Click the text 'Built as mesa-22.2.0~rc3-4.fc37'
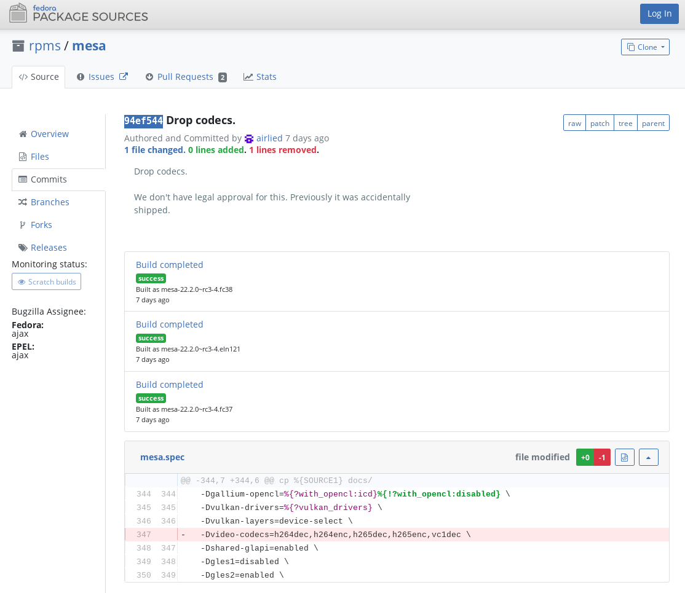685x593 pixels. click(x=184, y=410)
